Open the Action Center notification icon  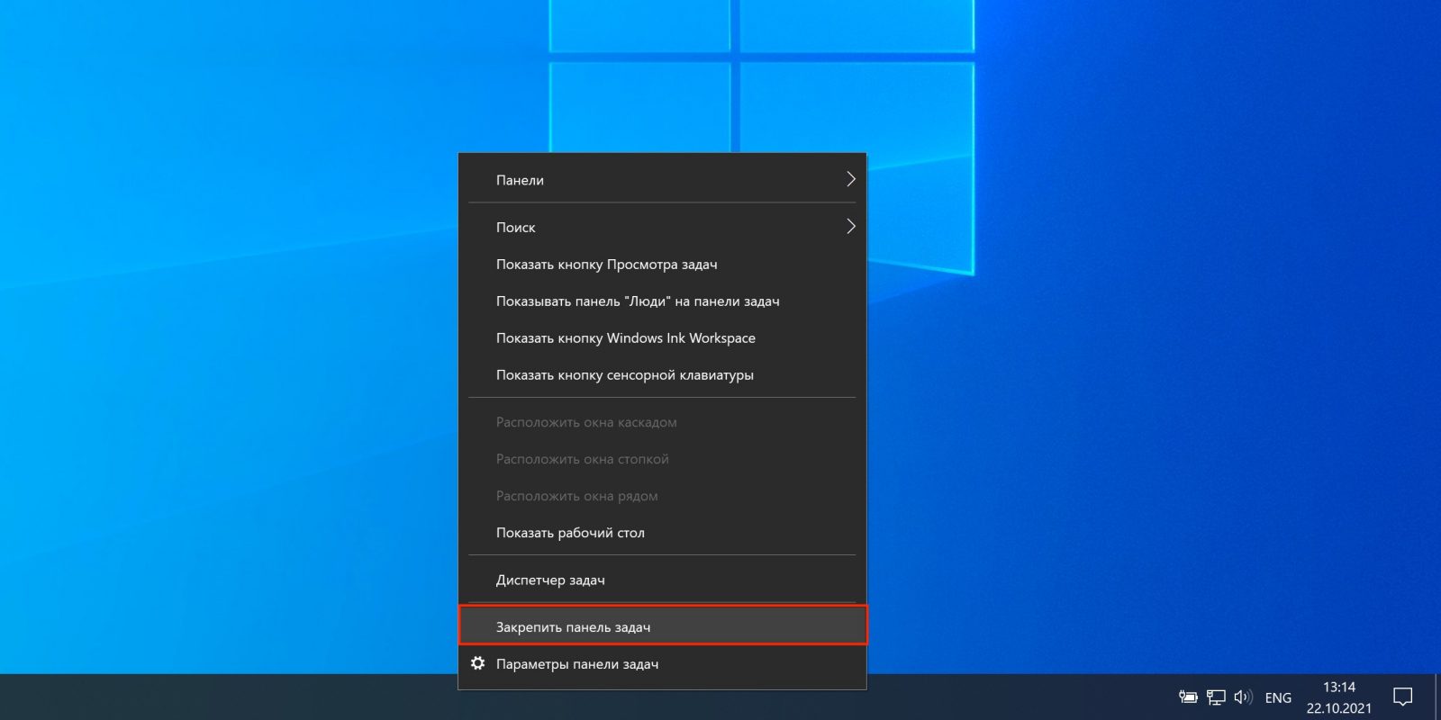[x=1402, y=697]
